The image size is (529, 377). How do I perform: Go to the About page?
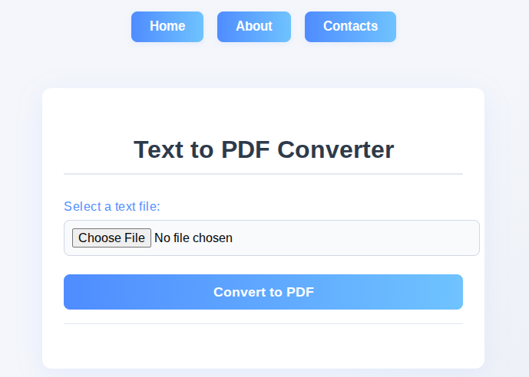pyautogui.click(x=254, y=27)
